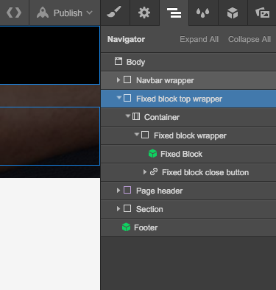Click the Section div icon
276x290 pixels.
pyautogui.click(x=127, y=208)
